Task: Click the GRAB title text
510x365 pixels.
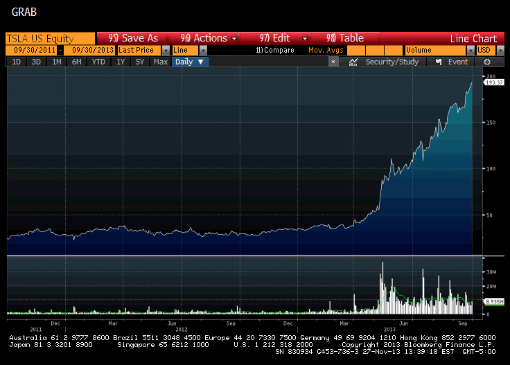Action: (24, 12)
